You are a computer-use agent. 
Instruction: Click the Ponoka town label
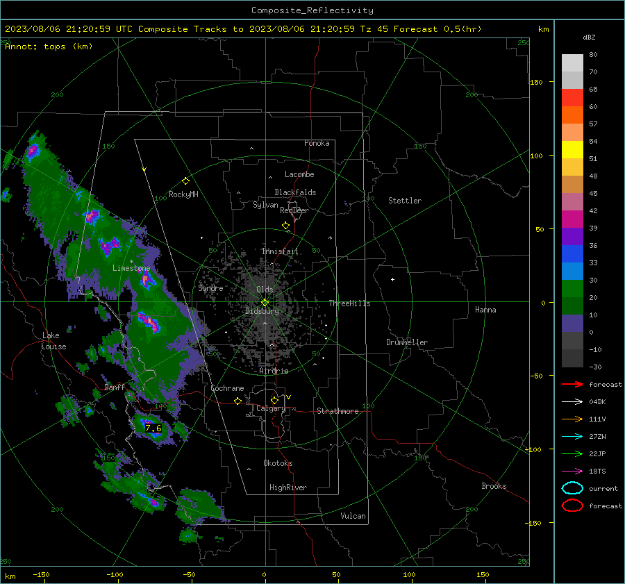click(x=317, y=143)
